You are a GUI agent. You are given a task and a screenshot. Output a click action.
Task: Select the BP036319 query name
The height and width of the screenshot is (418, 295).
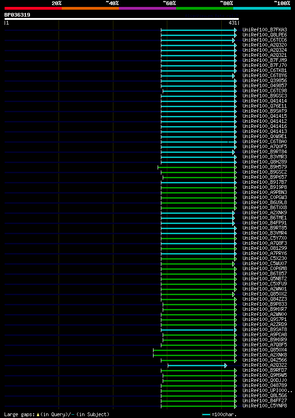pos(18,15)
